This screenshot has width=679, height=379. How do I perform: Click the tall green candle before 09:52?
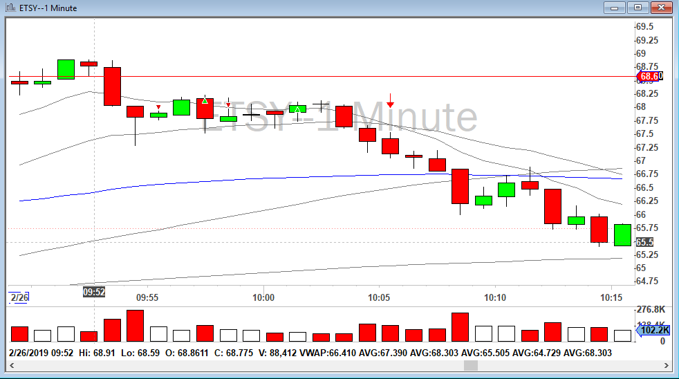[x=66, y=69]
